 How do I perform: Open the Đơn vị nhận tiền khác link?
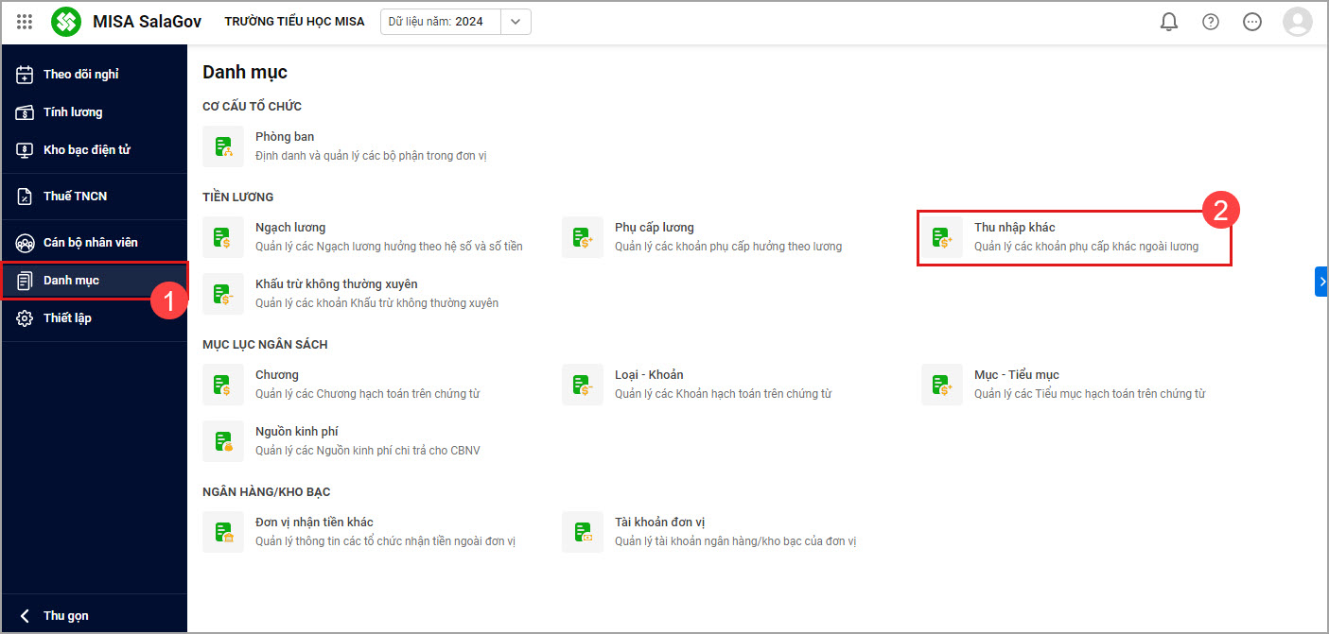(x=314, y=523)
